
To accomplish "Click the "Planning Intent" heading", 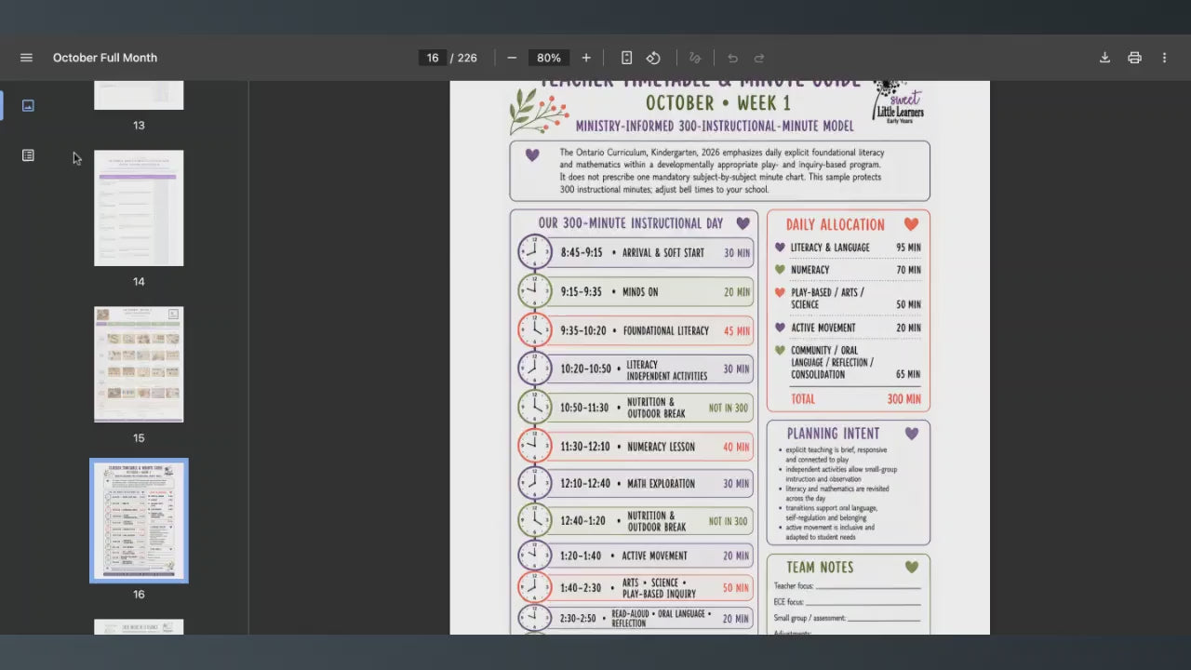I will pos(833,434).
